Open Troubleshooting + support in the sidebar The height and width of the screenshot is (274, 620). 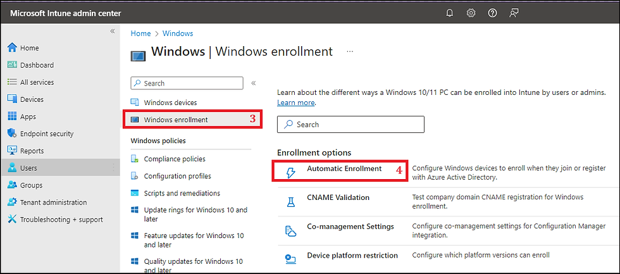coord(60,220)
